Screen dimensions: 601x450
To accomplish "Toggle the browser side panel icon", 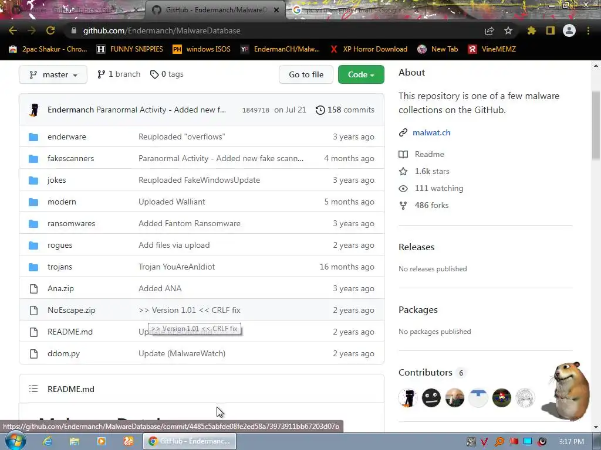I will (x=551, y=30).
